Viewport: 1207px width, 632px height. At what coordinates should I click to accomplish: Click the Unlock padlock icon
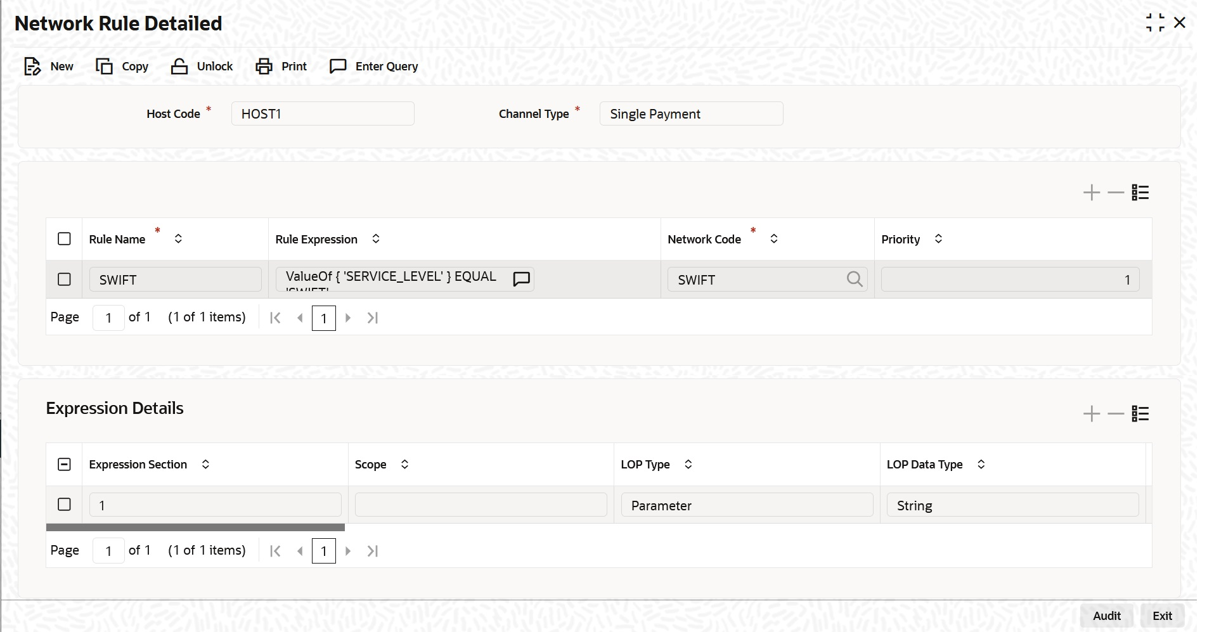point(179,66)
